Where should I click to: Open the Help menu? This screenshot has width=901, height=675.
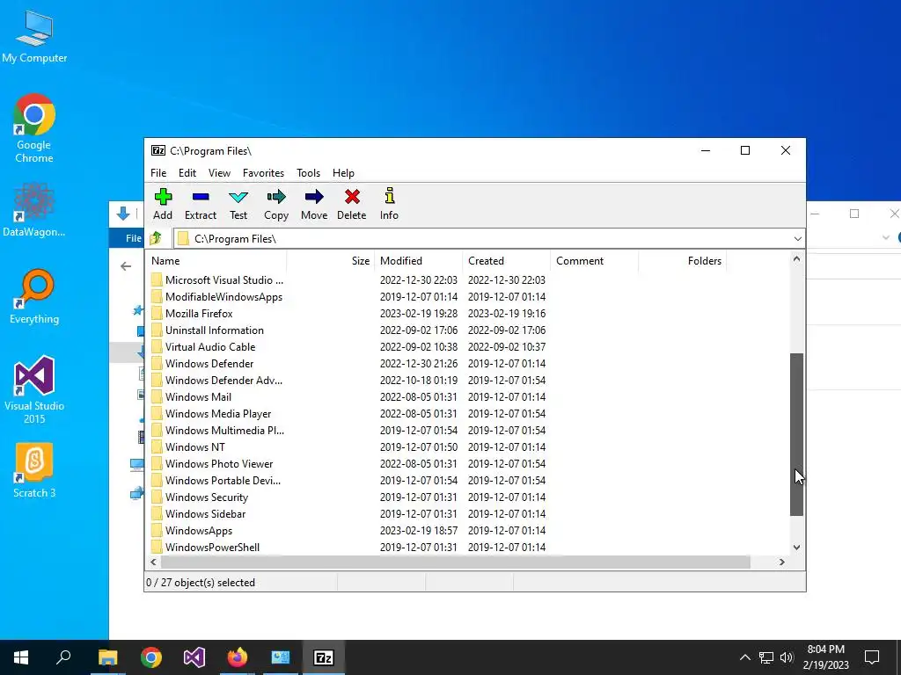[344, 173]
